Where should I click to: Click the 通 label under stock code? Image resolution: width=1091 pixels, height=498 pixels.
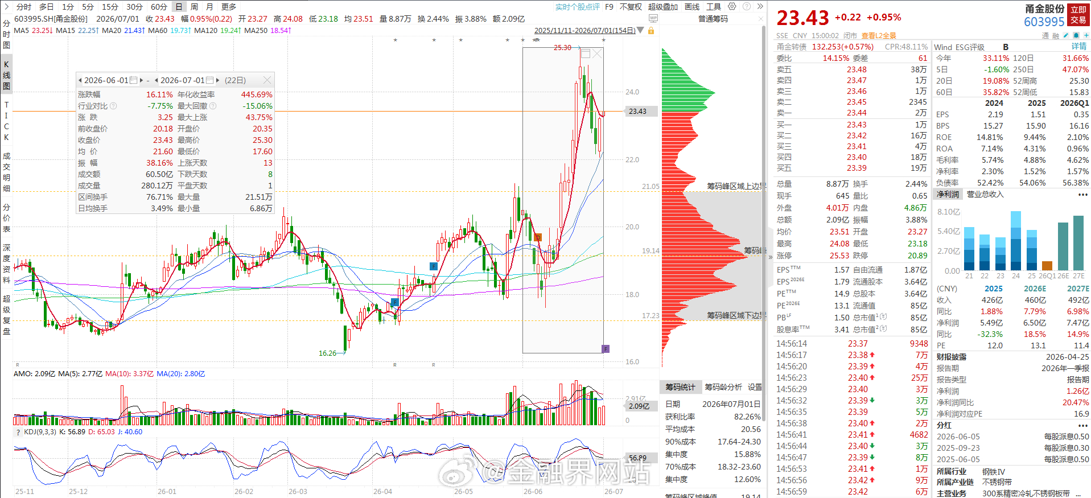(x=1045, y=35)
